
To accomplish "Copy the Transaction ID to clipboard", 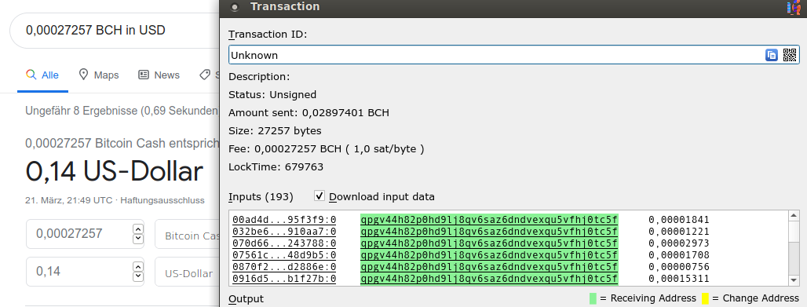I will coord(771,55).
